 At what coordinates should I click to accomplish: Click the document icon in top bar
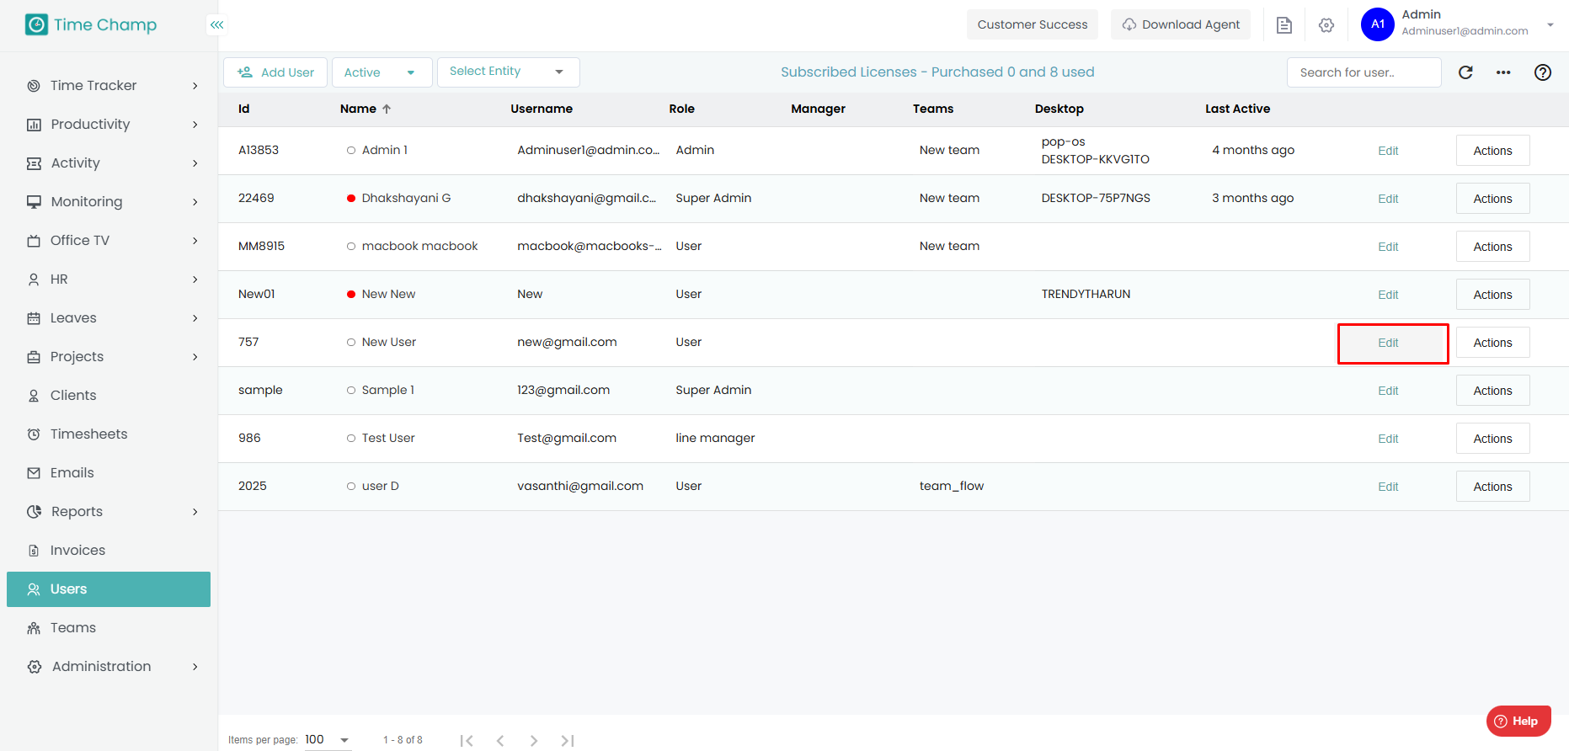pyautogui.click(x=1283, y=25)
